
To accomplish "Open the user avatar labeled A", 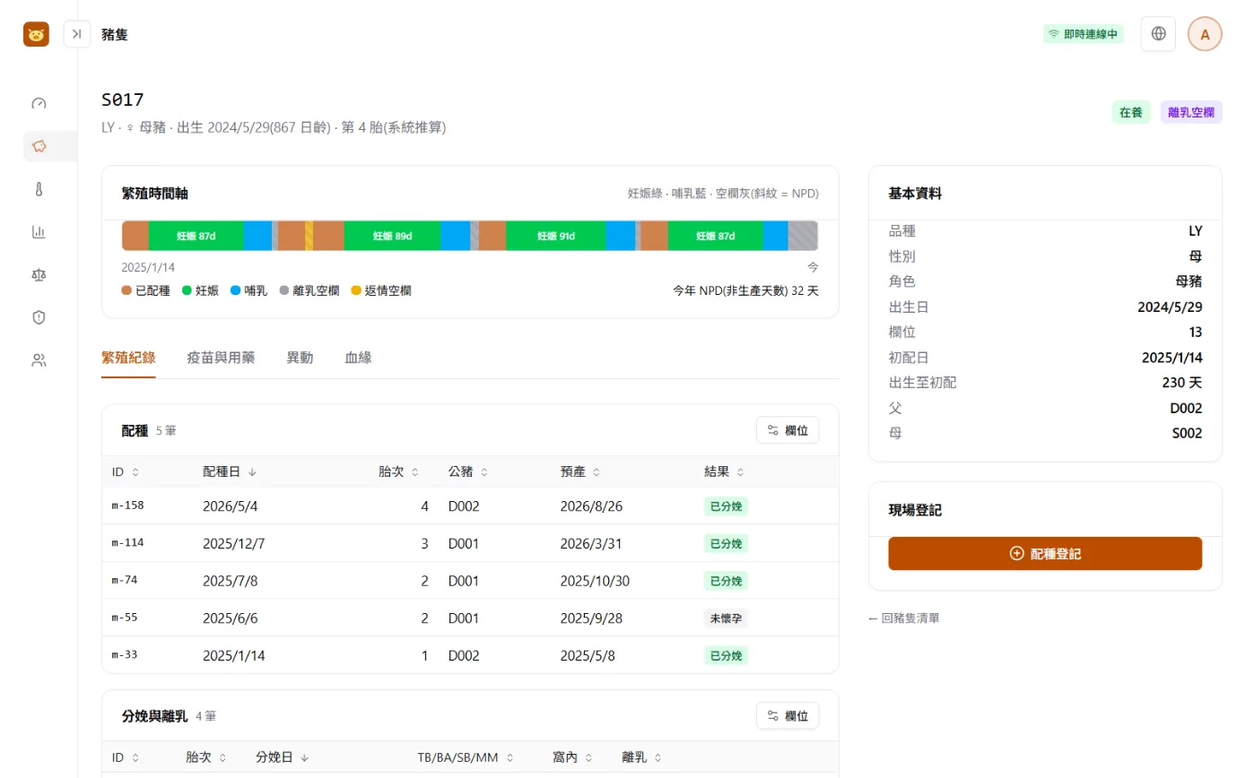I will point(1205,34).
